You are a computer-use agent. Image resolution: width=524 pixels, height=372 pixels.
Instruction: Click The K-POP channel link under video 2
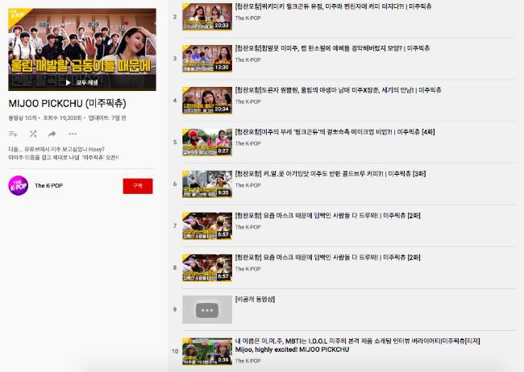click(248, 18)
